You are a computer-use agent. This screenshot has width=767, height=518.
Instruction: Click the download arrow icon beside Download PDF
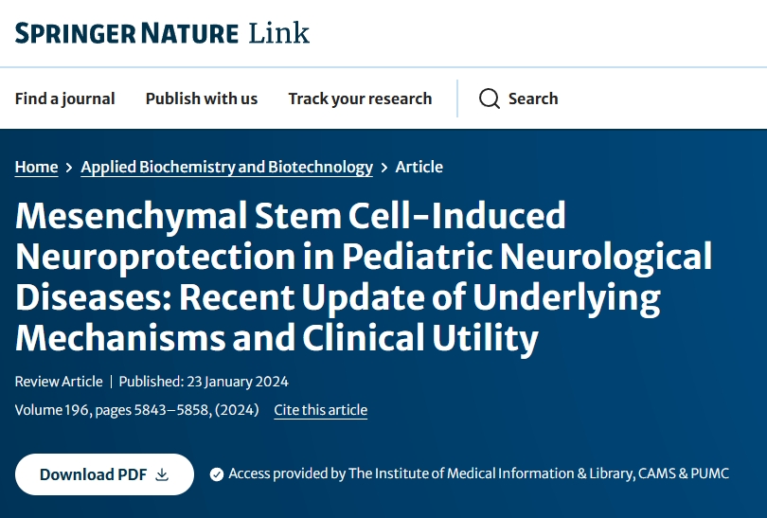click(x=162, y=474)
